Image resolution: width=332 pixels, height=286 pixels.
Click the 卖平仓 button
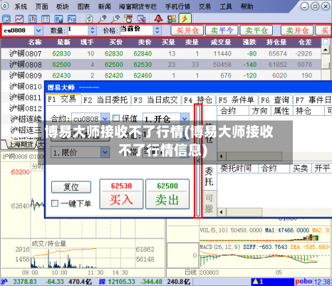click(256, 30)
